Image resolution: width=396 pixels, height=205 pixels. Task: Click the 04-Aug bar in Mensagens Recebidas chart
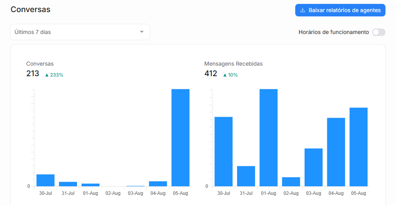[x=336, y=152]
